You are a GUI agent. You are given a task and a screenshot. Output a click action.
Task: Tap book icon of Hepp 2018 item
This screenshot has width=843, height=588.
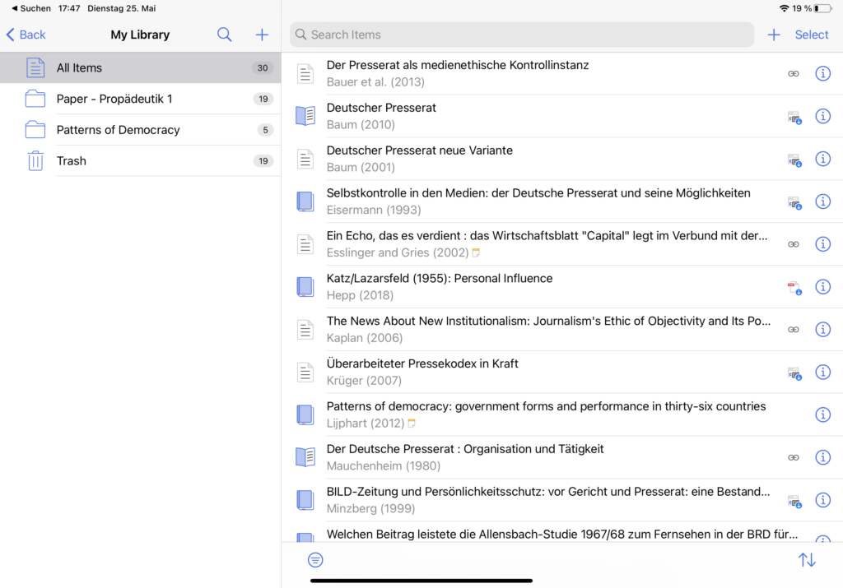click(x=305, y=287)
